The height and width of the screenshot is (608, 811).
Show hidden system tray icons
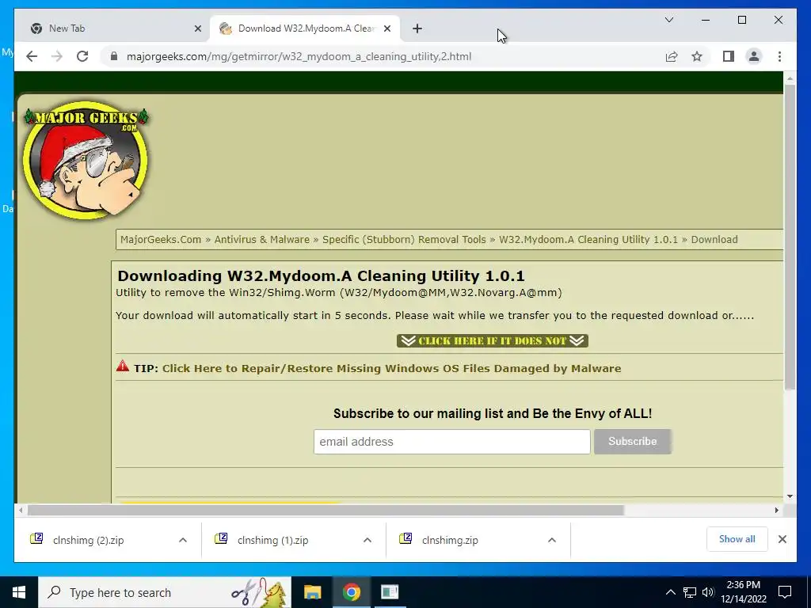[670, 592]
